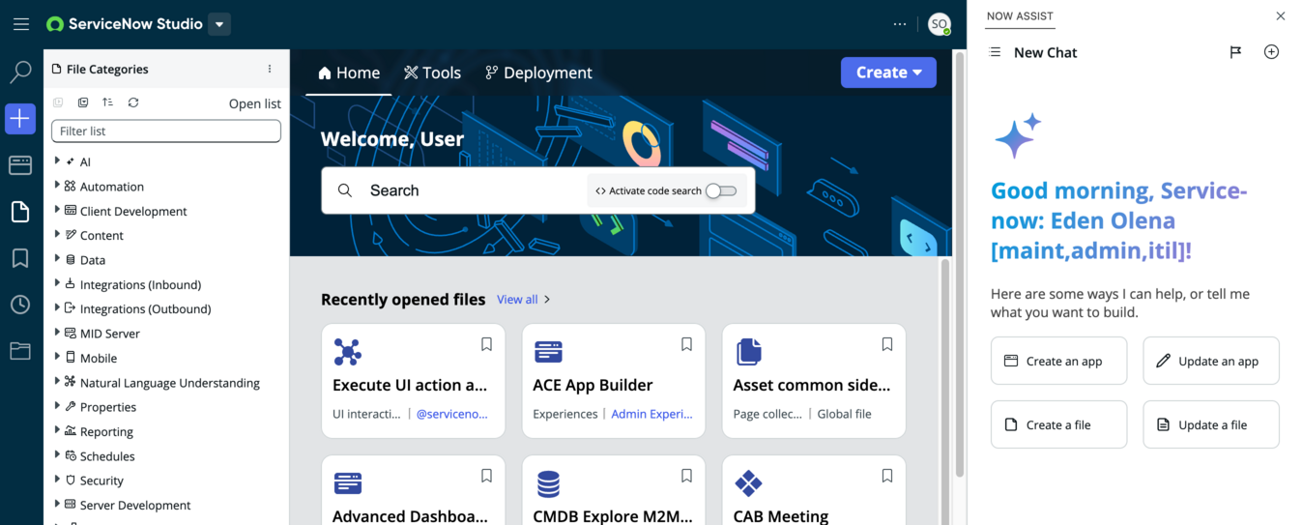Bookmark the ACE App Builder card
The height and width of the screenshot is (525, 1302).
tap(686, 344)
